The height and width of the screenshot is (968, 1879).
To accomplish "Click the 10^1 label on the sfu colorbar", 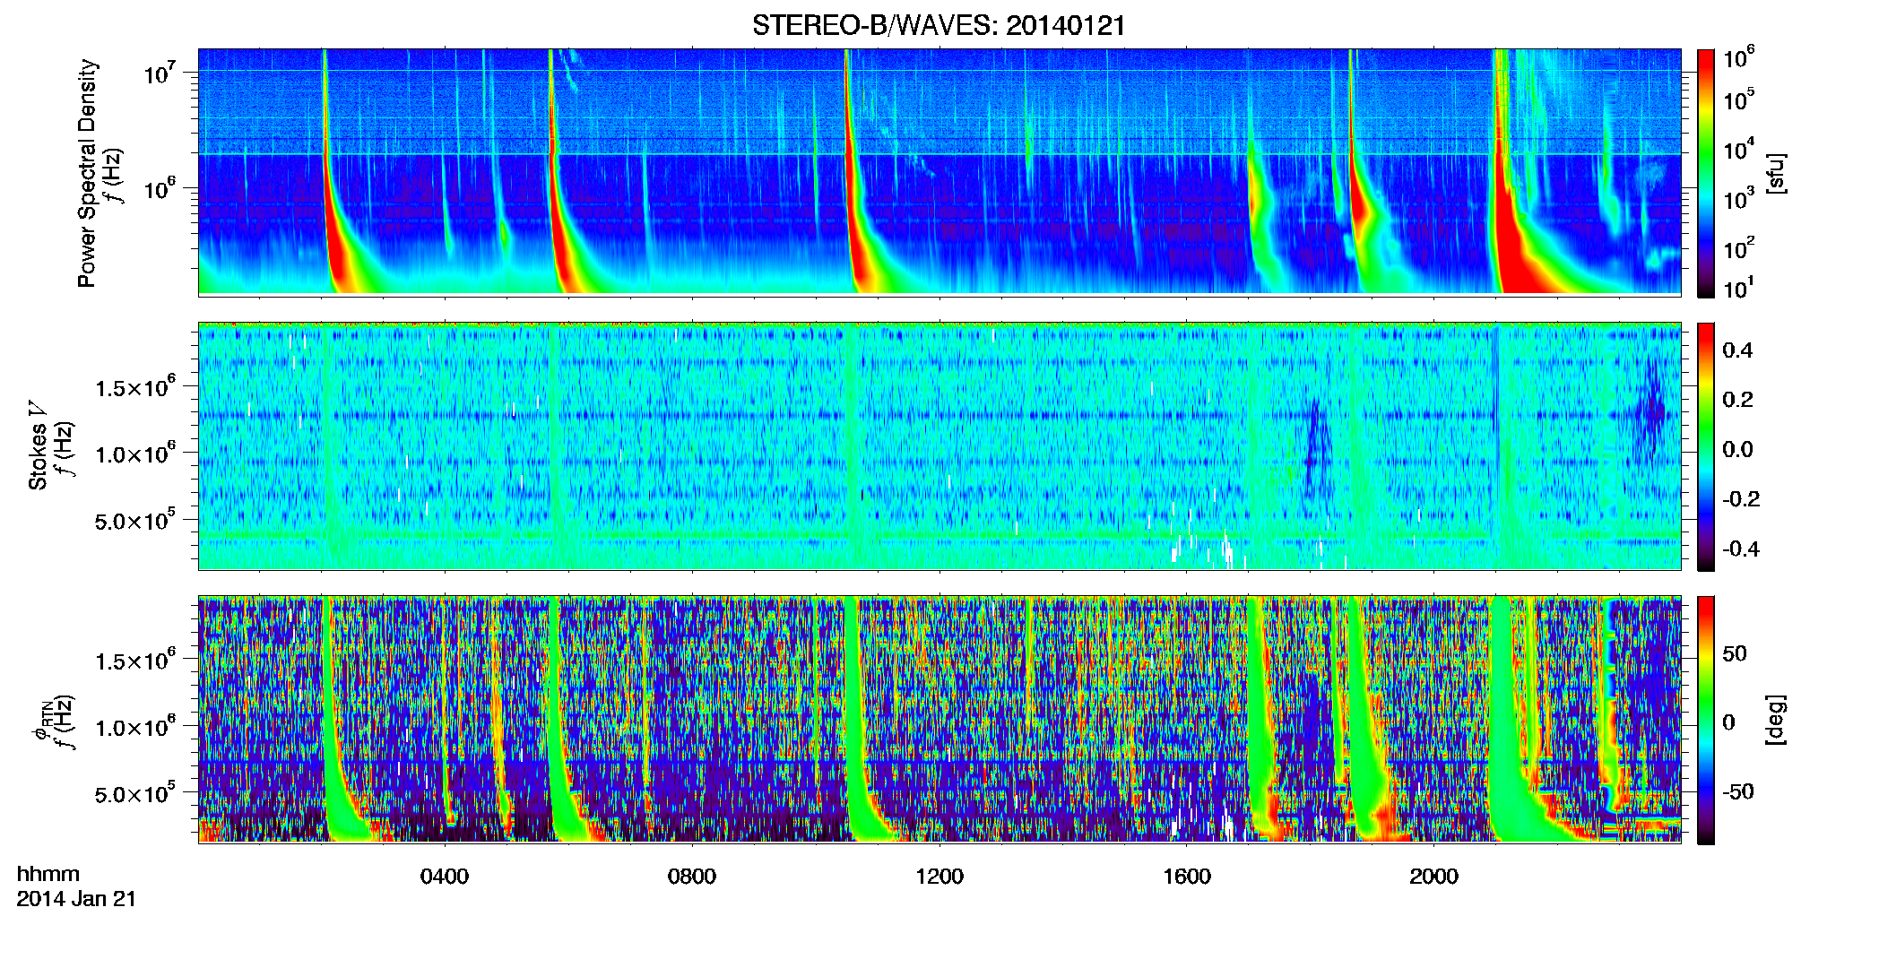I will pos(1739,289).
